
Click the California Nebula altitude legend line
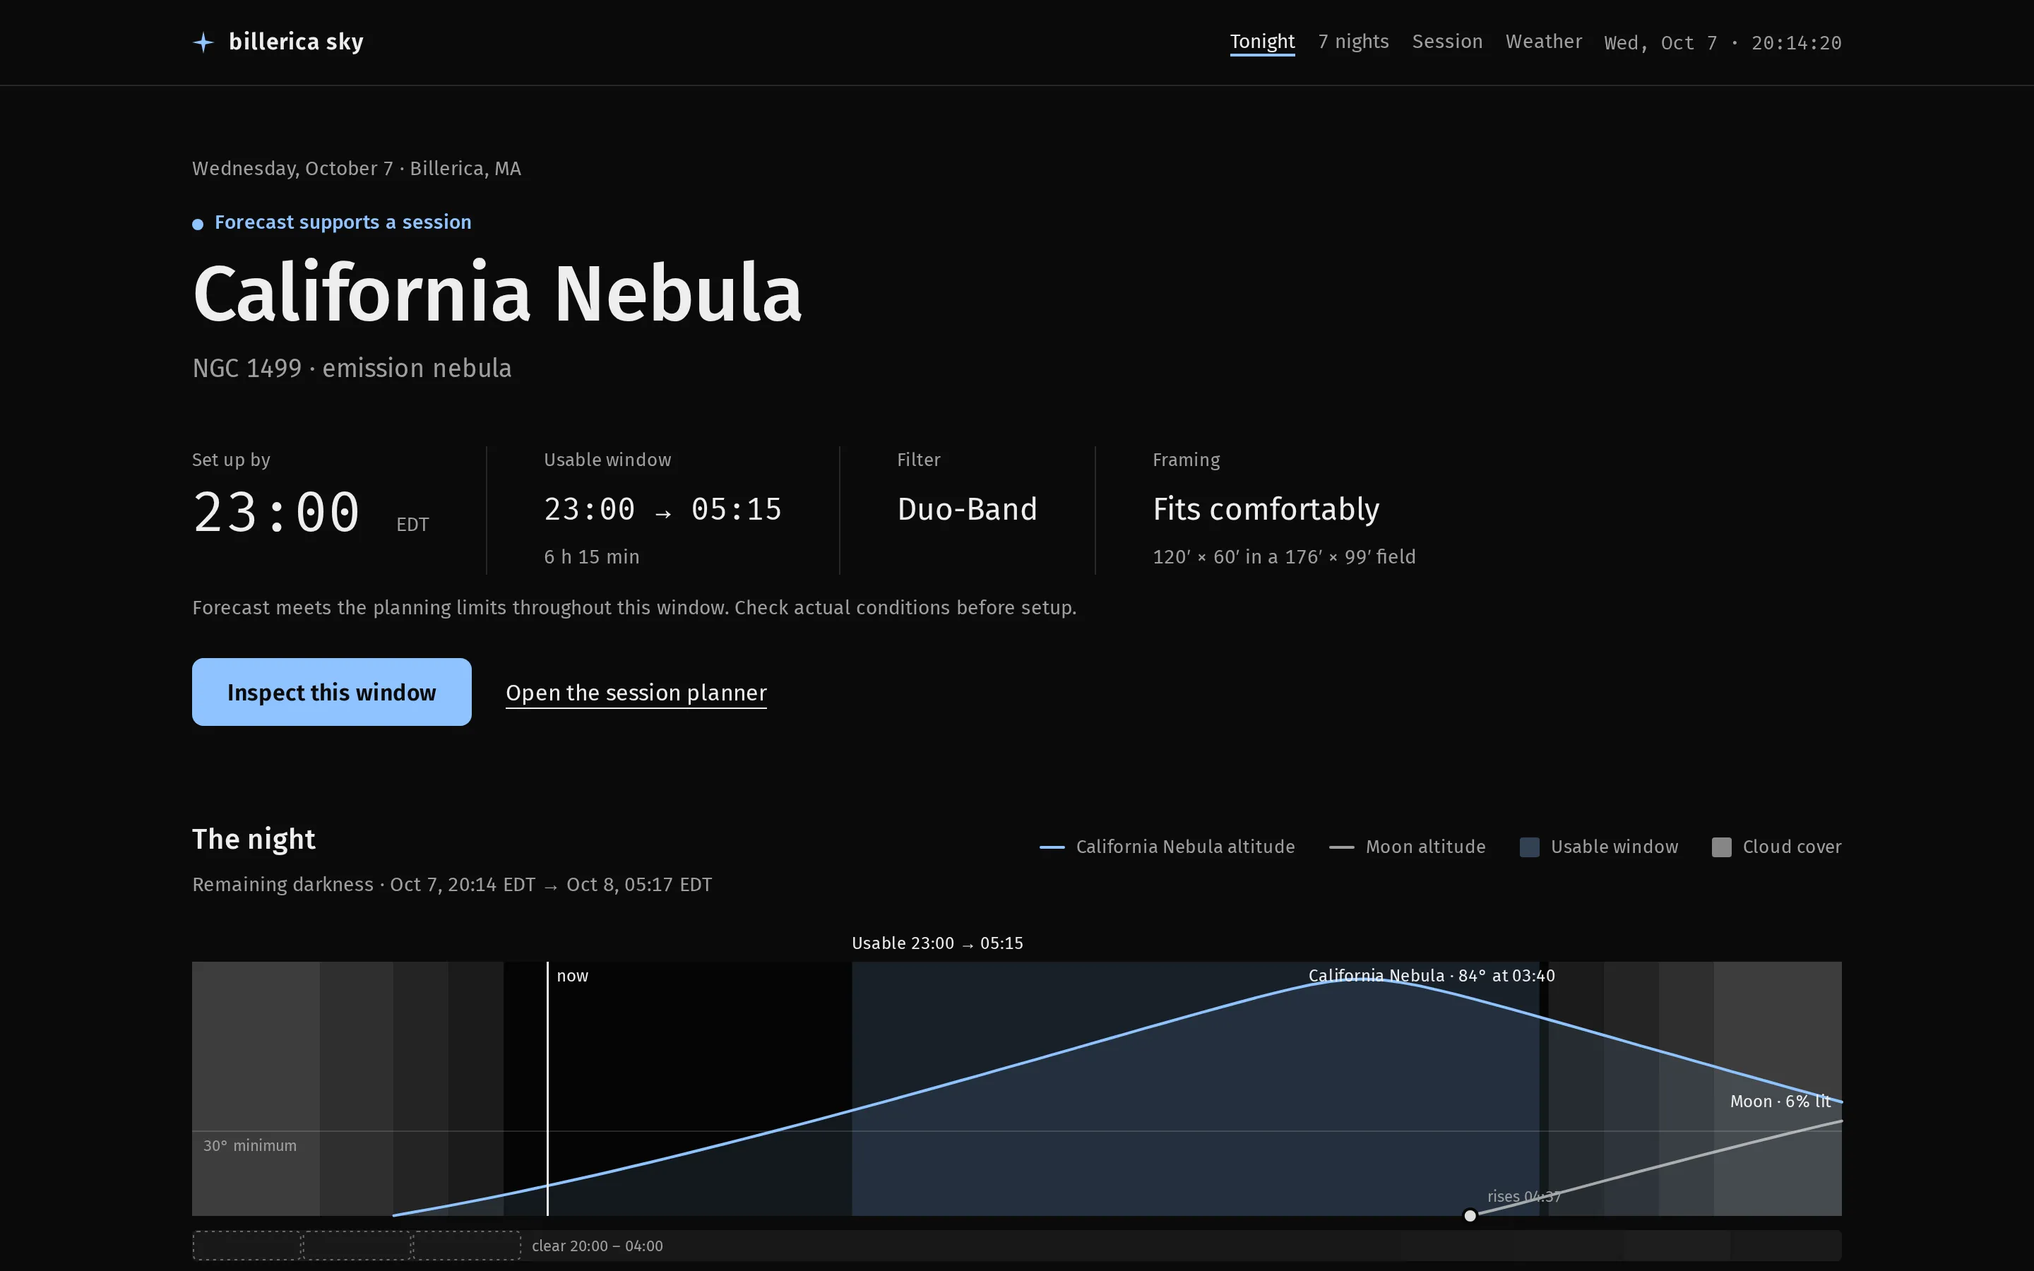[1052, 847]
